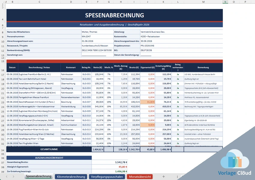The width and height of the screenshot is (255, 180).
Task: Select red Abzüglich Eigenanteil value 45,80 €
Action: tap(110, 167)
